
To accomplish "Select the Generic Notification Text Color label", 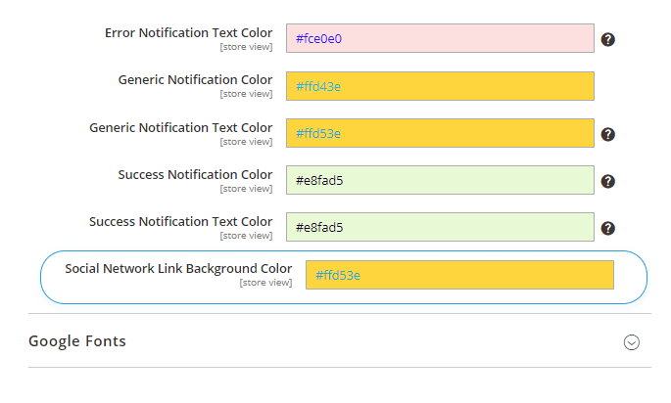I will (180, 127).
